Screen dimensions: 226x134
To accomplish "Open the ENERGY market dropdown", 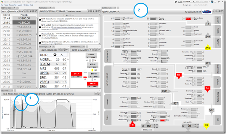I will (x=13, y=11).
